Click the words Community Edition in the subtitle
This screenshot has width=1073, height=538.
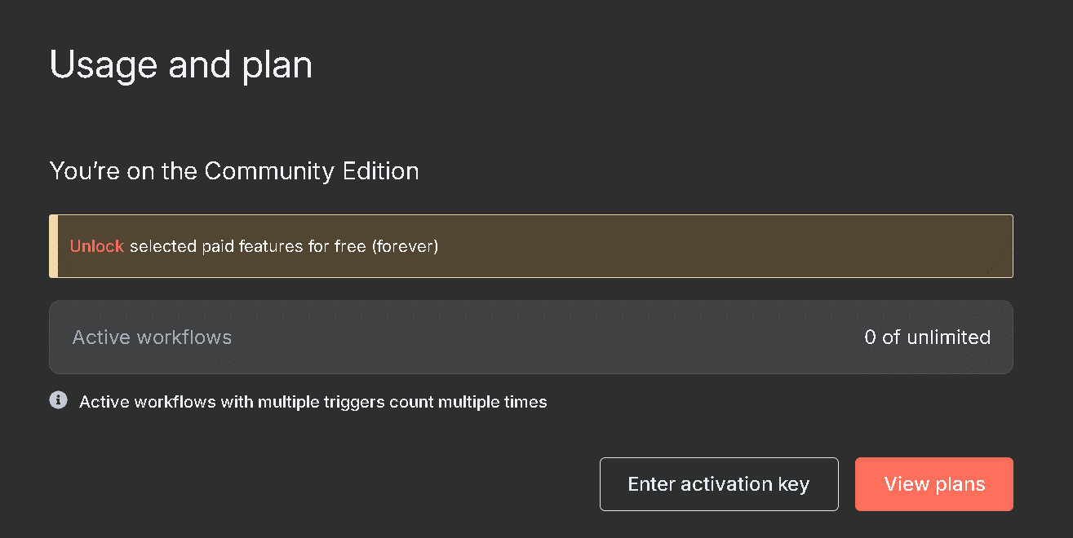point(312,171)
